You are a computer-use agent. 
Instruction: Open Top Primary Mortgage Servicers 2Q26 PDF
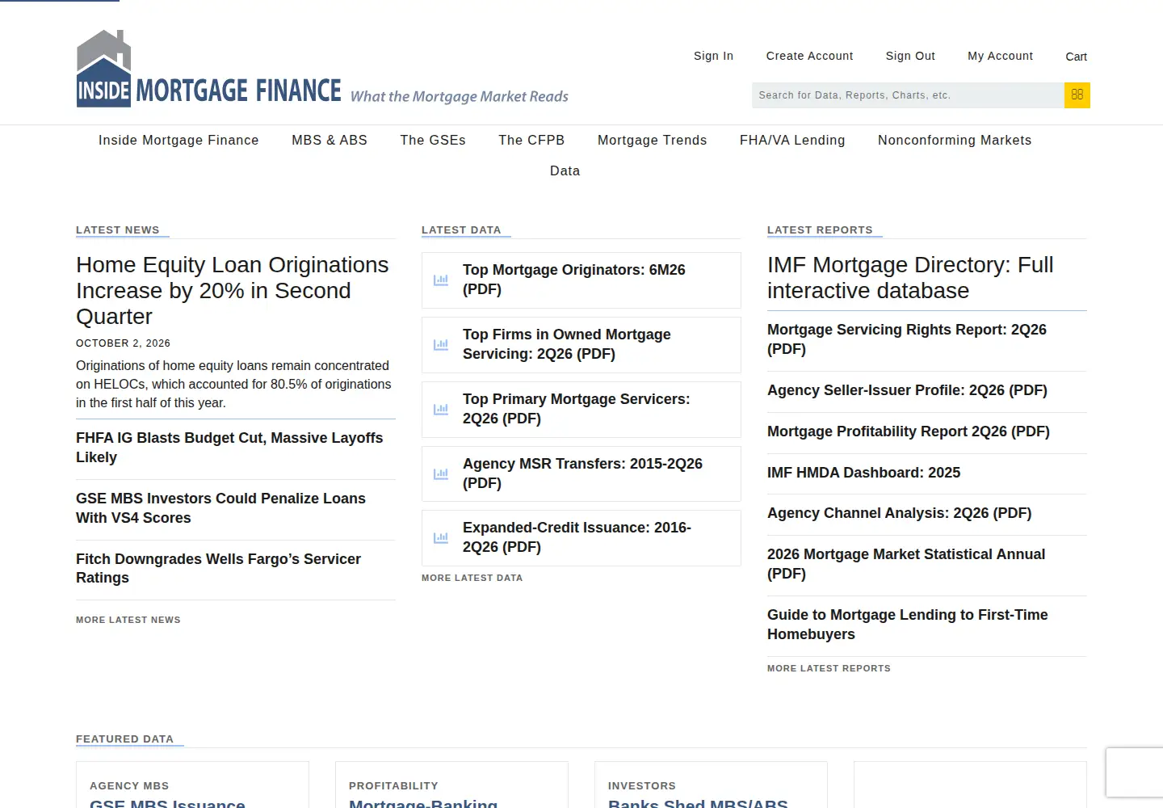pos(577,409)
